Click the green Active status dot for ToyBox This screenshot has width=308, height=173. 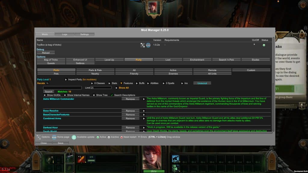[x=264, y=45]
